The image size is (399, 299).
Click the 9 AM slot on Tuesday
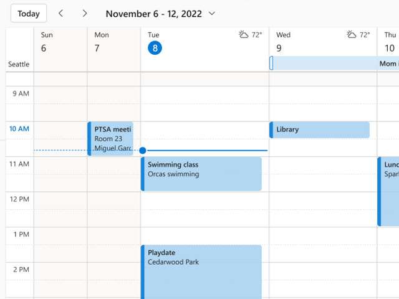(204, 95)
